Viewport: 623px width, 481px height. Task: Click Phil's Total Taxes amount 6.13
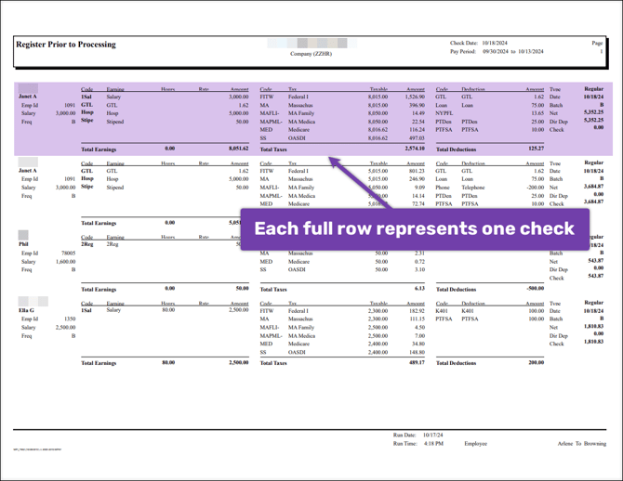420,289
